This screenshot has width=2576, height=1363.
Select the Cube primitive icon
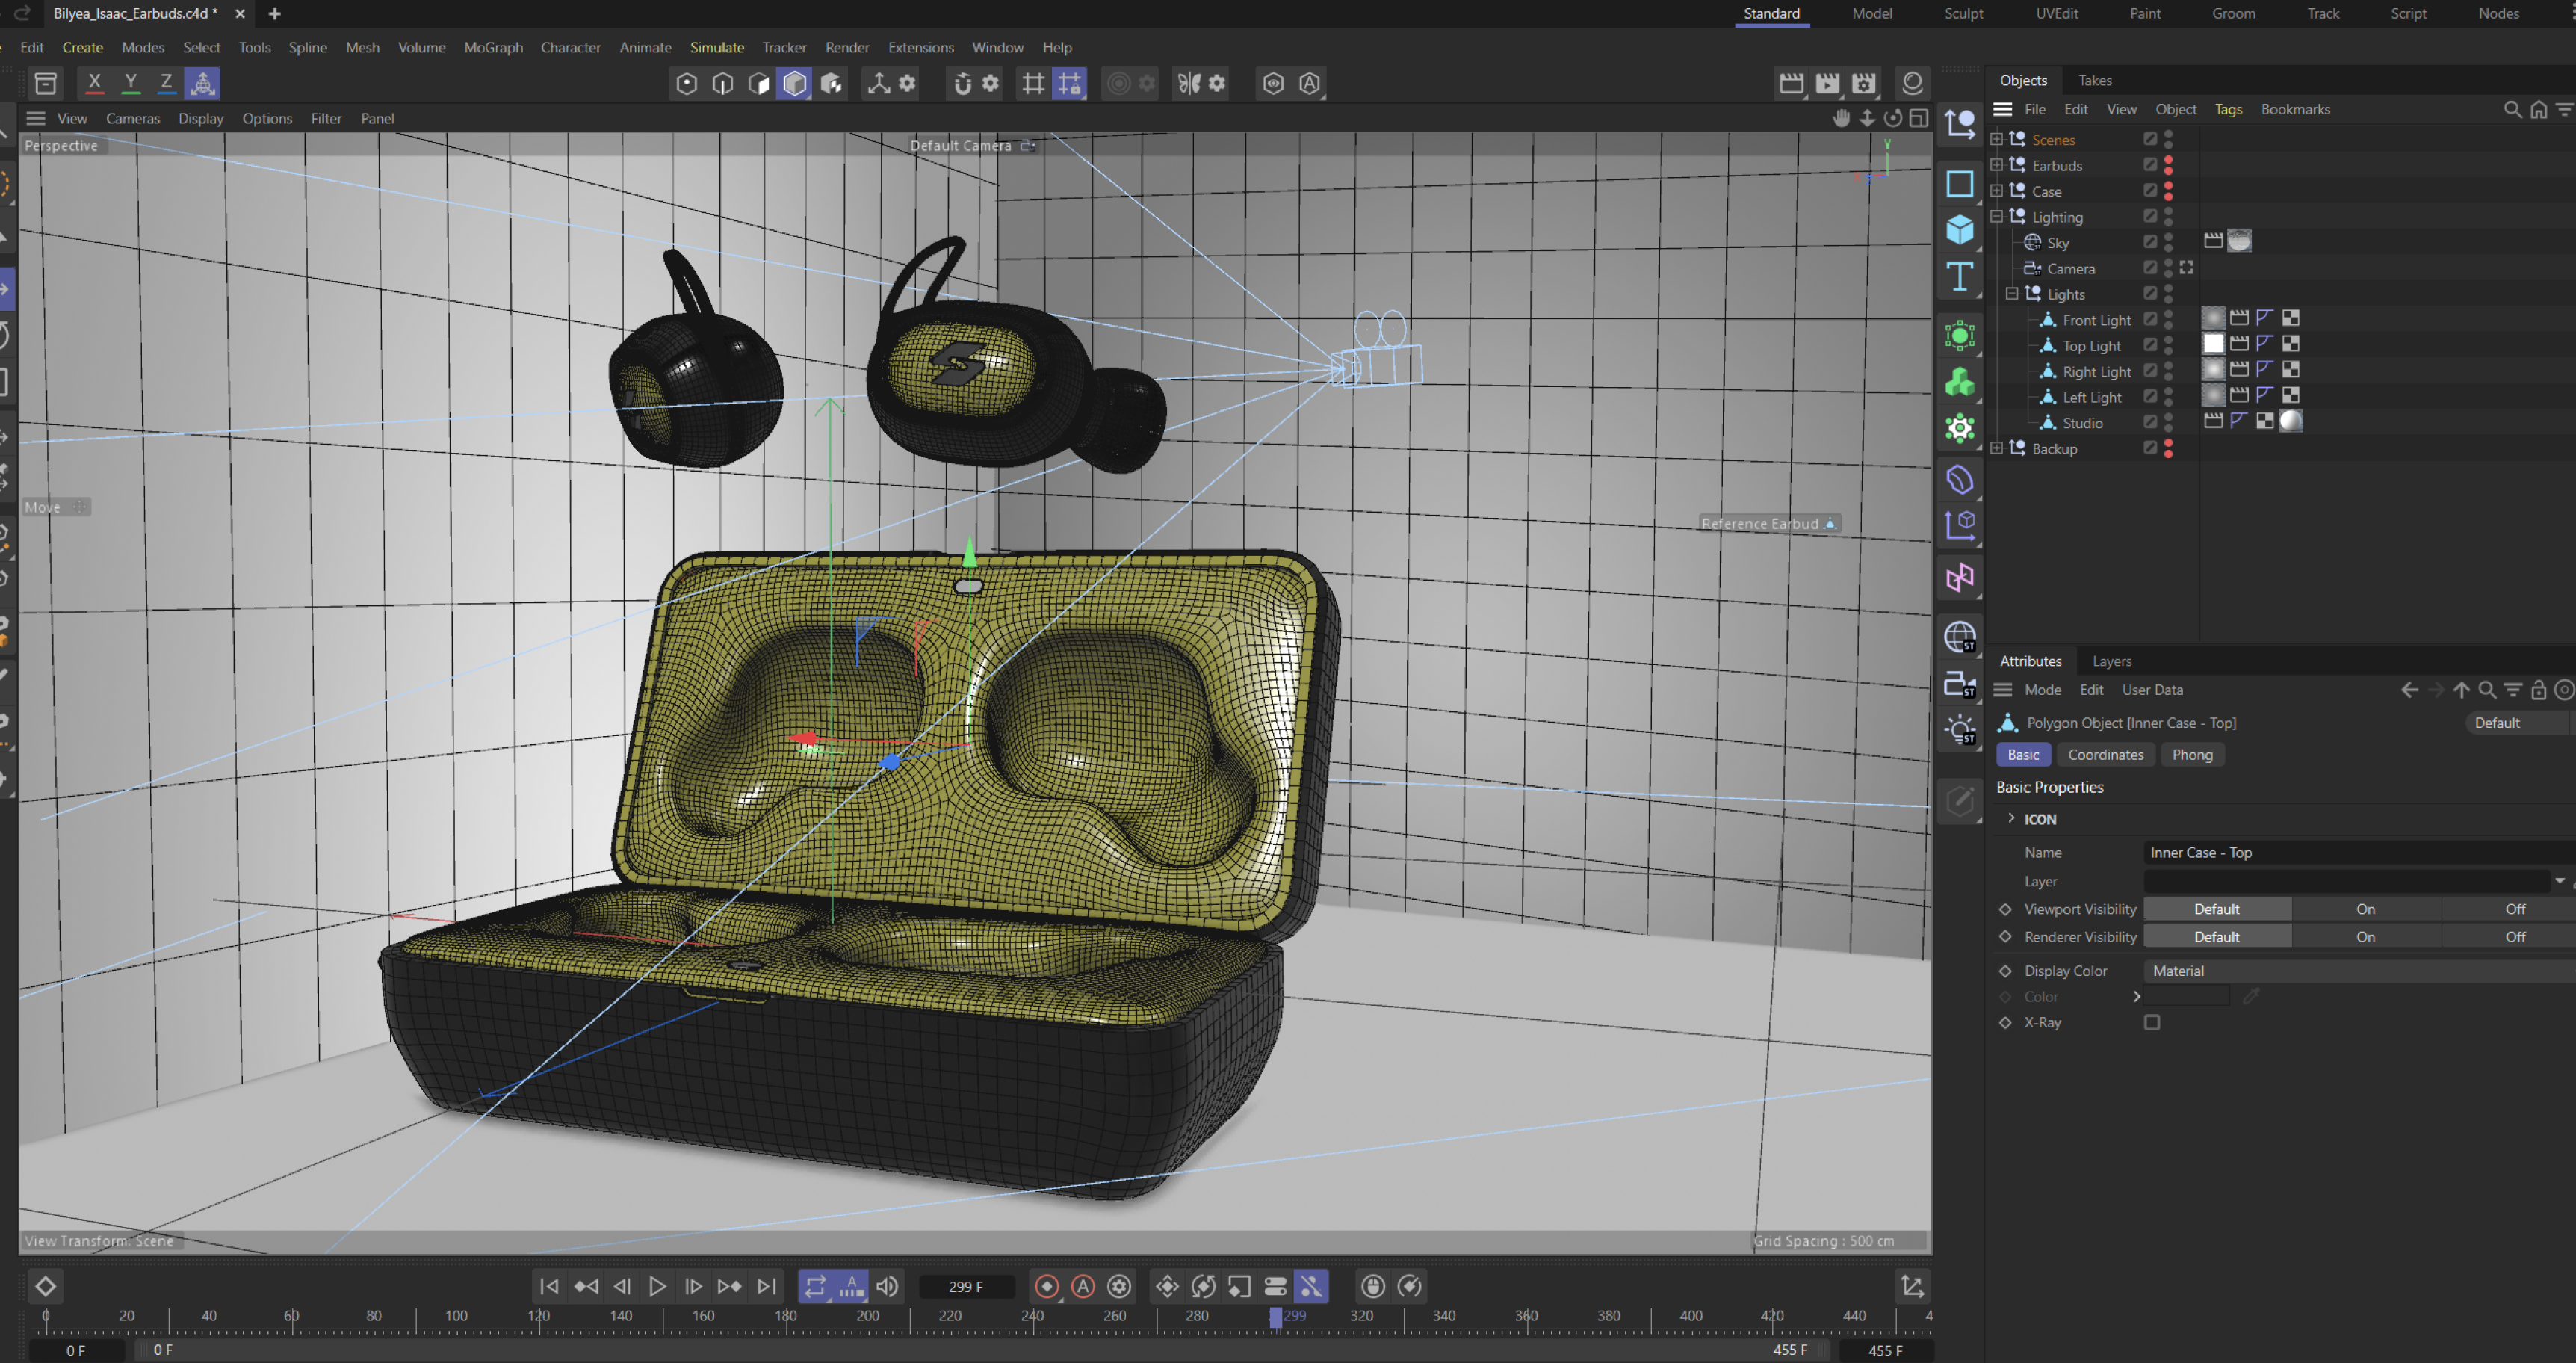tap(1959, 230)
